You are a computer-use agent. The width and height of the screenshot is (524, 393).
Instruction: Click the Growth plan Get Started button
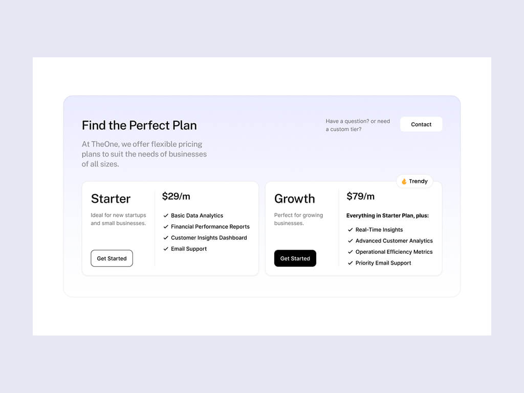coord(295,258)
